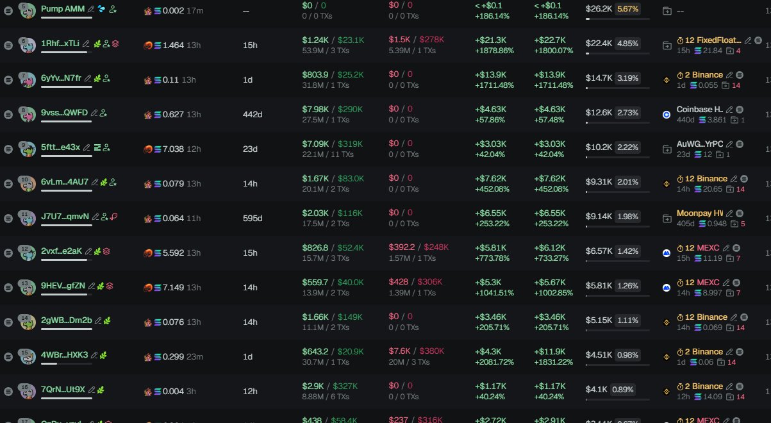Open wallet address 4WBr...HXK3
Image resolution: width=771 pixels, height=423 pixels.
(65, 355)
